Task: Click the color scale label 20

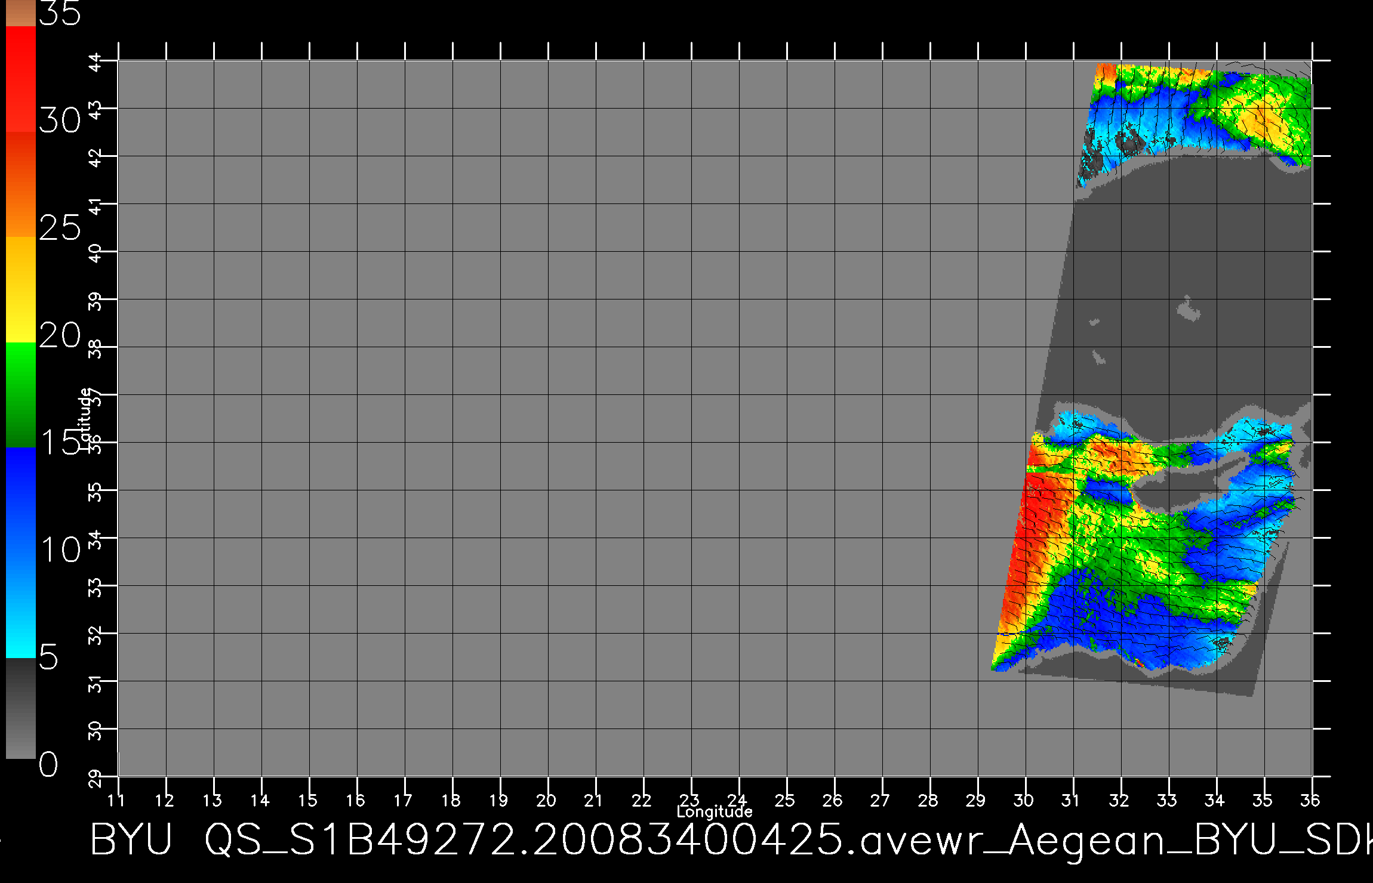Action: pyautogui.click(x=60, y=335)
